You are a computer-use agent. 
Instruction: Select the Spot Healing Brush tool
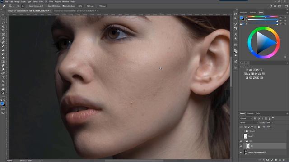pos(3,42)
